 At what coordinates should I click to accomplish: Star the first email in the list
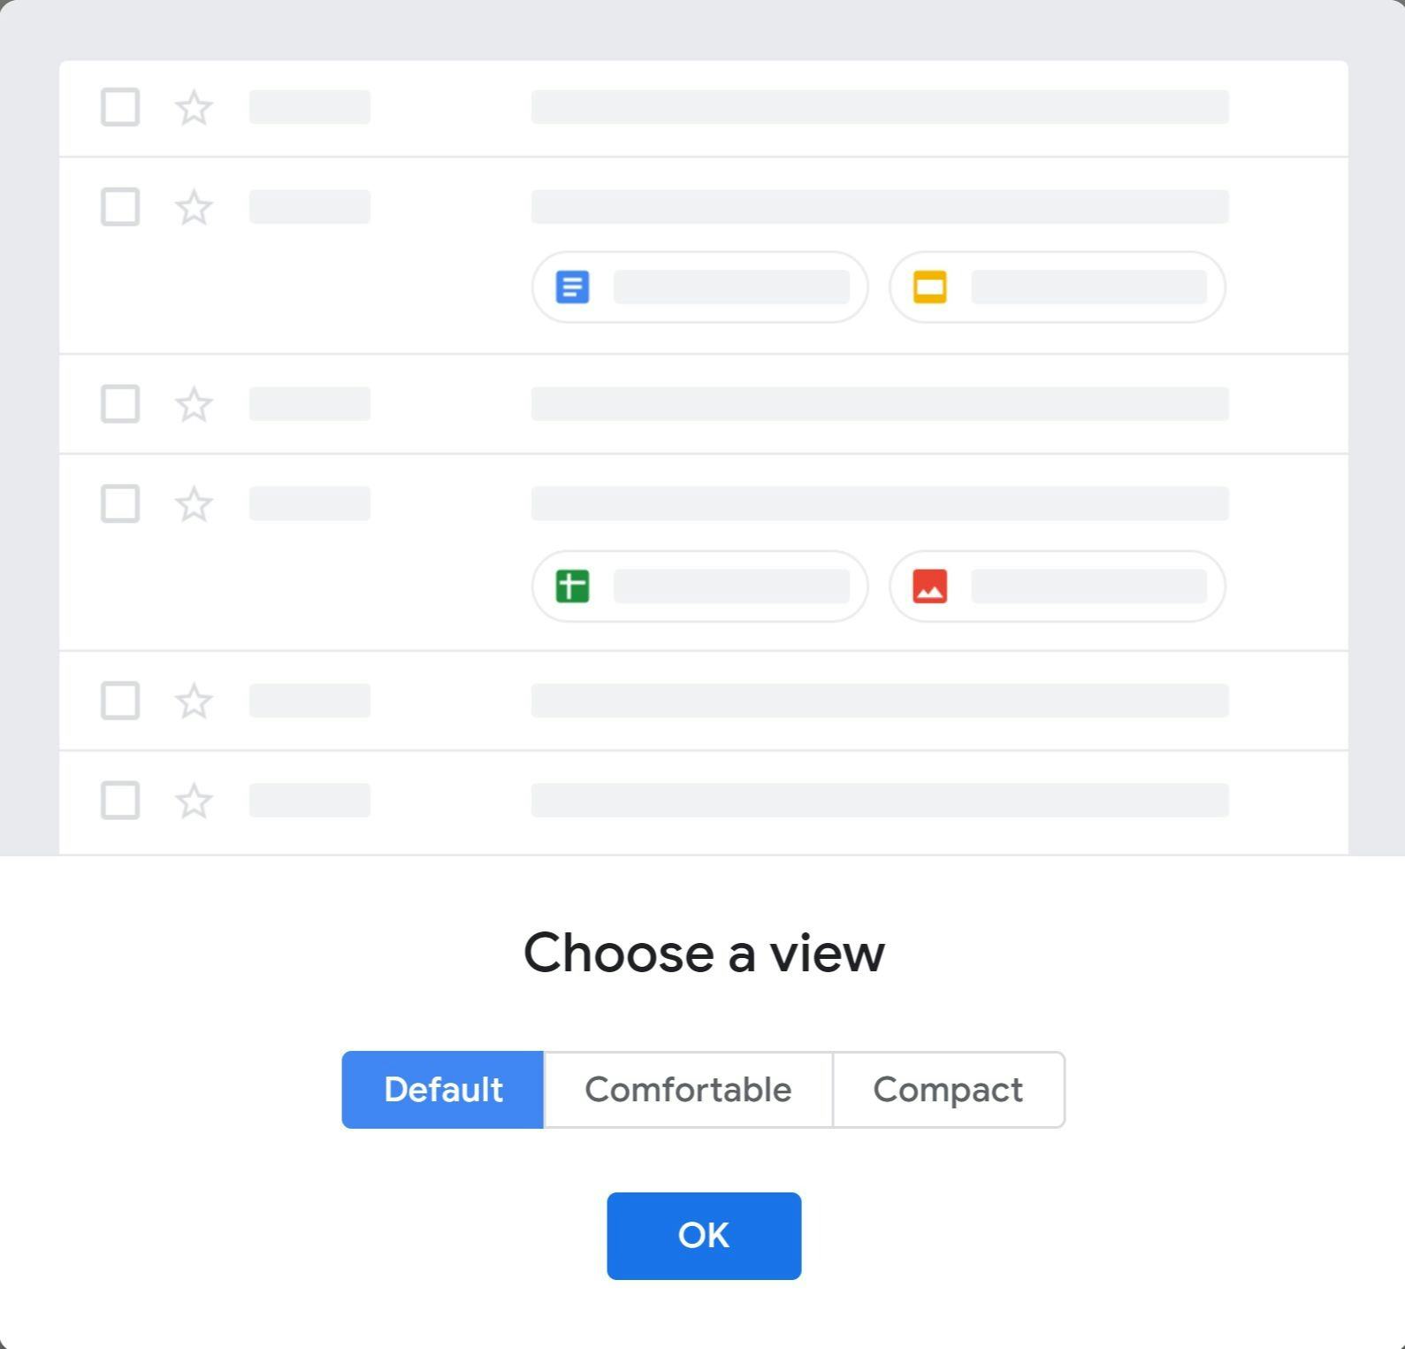[x=193, y=108]
